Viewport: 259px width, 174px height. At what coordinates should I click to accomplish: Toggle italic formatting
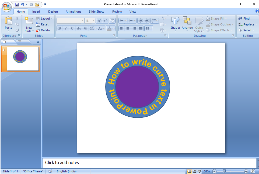[66, 28]
